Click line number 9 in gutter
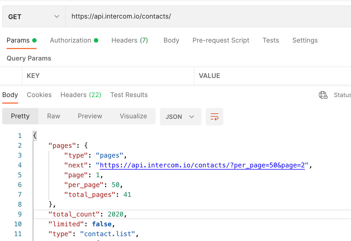Screen dimensions: 351x241 19,214
